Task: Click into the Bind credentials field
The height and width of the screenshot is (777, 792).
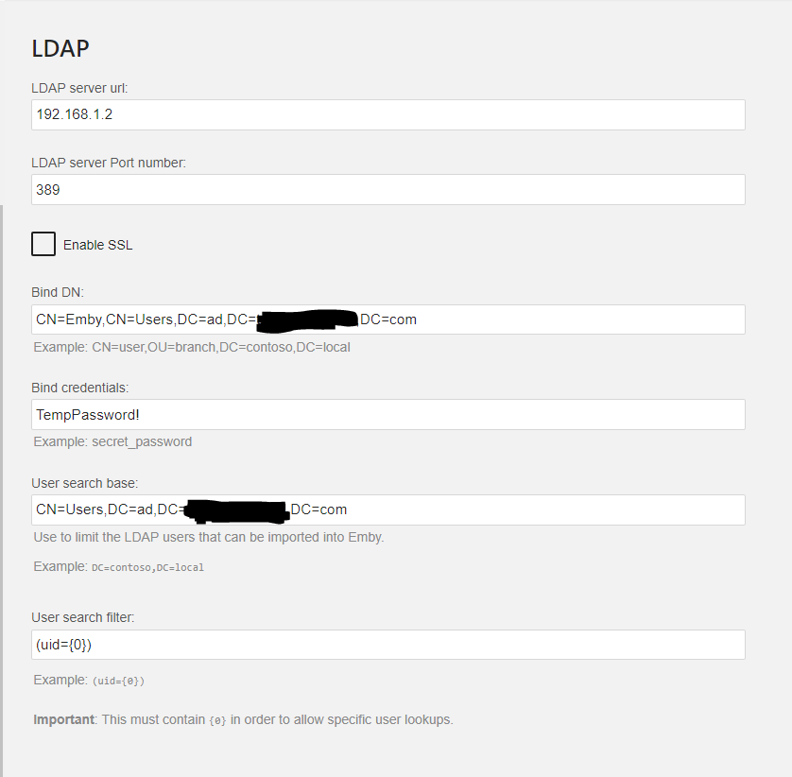Action: 387,414
